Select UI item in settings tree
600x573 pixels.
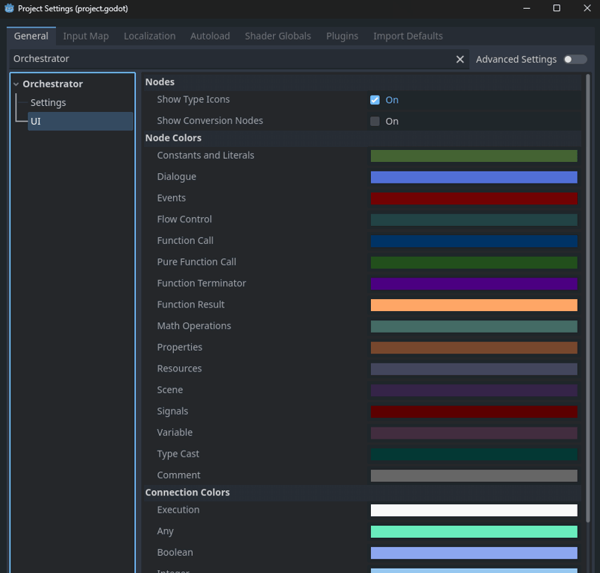click(81, 122)
